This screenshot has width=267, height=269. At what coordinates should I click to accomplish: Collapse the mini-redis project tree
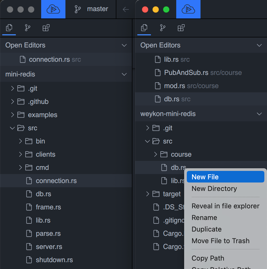click(x=124, y=74)
